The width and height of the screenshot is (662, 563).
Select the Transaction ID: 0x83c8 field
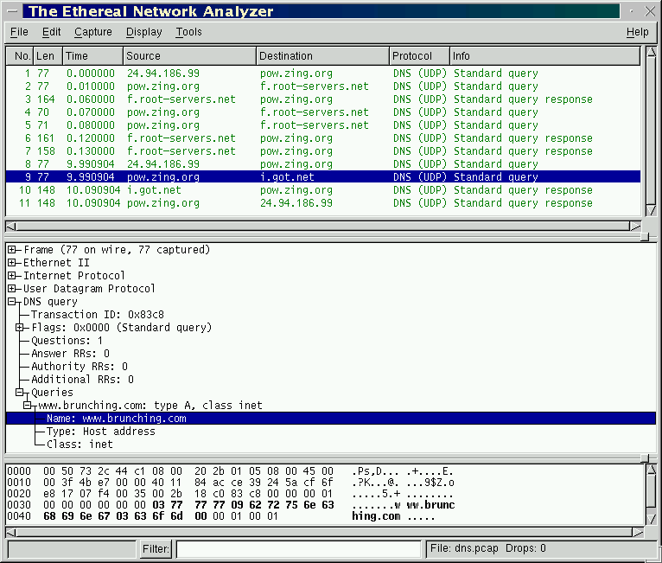tap(97, 315)
